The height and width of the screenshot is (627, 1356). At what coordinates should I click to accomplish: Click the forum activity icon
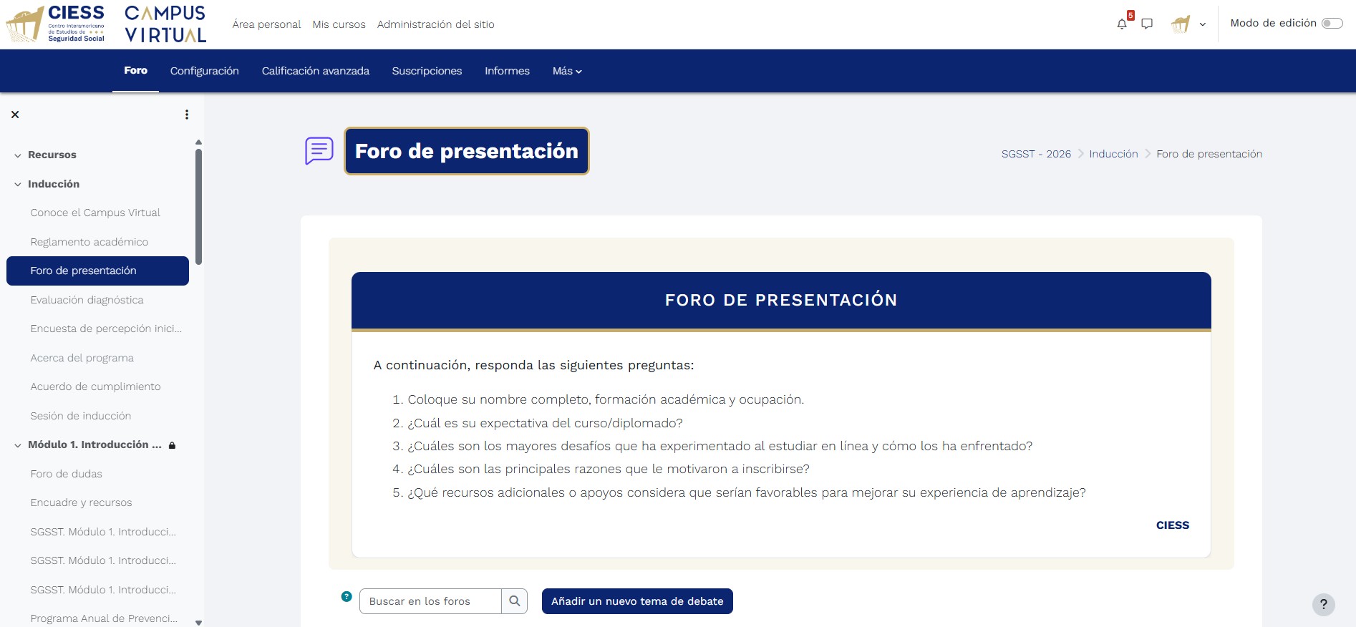pos(319,151)
